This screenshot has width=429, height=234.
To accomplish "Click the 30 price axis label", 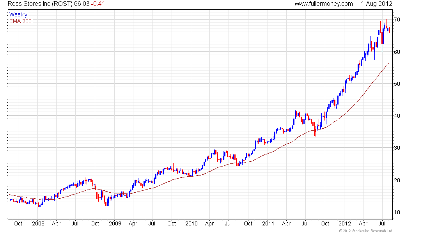I will point(397,148).
